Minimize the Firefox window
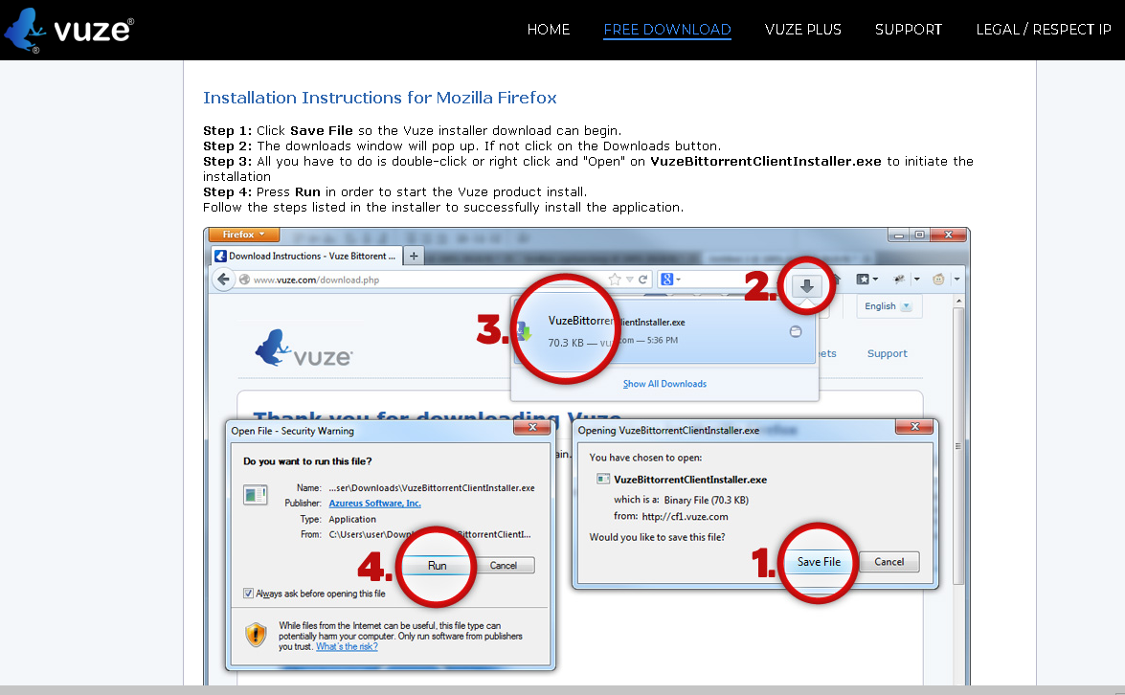The image size is (1125, 695). pos(898,235)
